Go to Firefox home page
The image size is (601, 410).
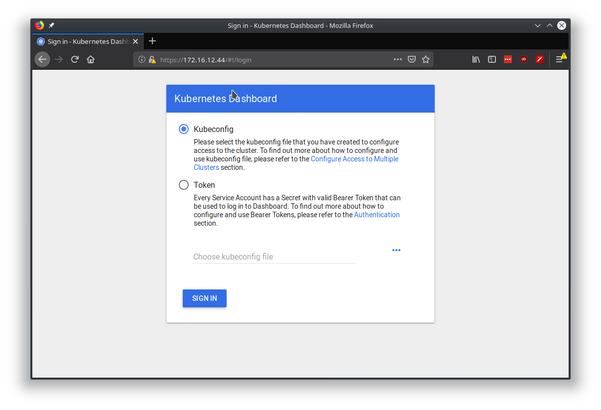click(91, 59)
